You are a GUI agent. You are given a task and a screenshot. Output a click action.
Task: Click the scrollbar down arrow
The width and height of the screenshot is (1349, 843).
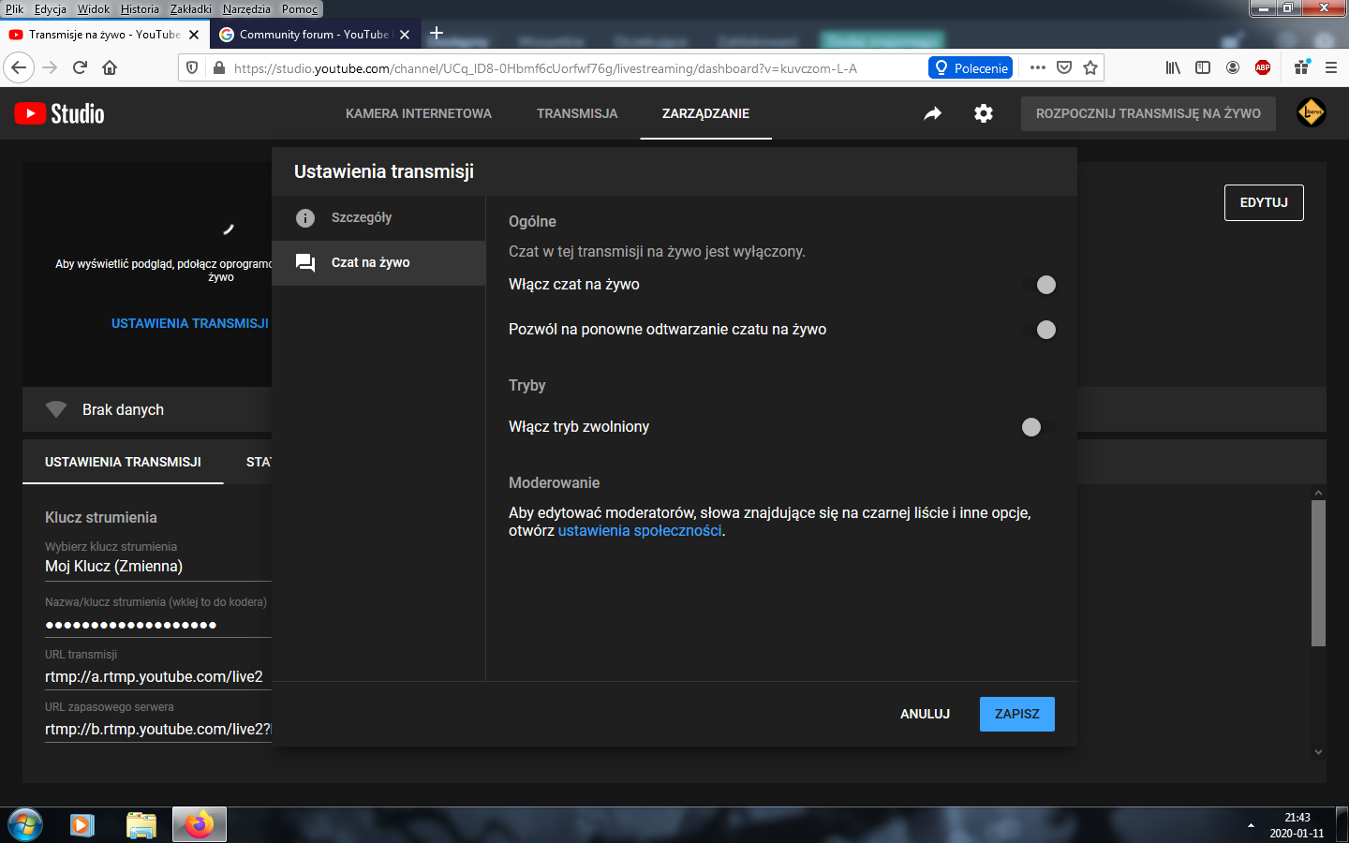pos(1318,751)
